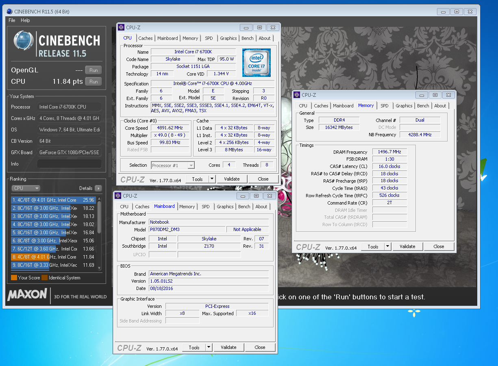The height and width of the screenshot is (366, 498).
Task: Open the Cinebench File menu
Action: click(x=12, y=20)
